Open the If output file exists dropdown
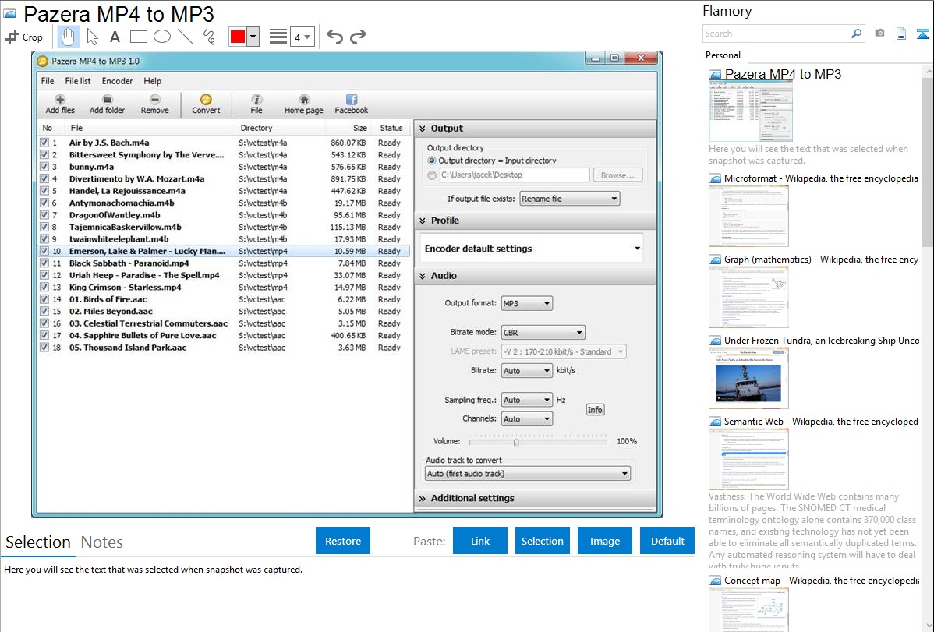This screenshot has height=632, width=934. [569, 199]
